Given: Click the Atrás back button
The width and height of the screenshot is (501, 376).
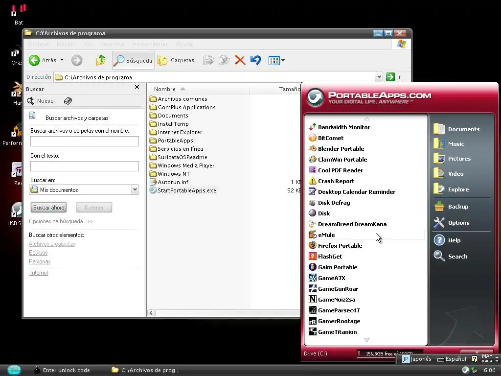Looking at the screenshot, I should [42, 60].
